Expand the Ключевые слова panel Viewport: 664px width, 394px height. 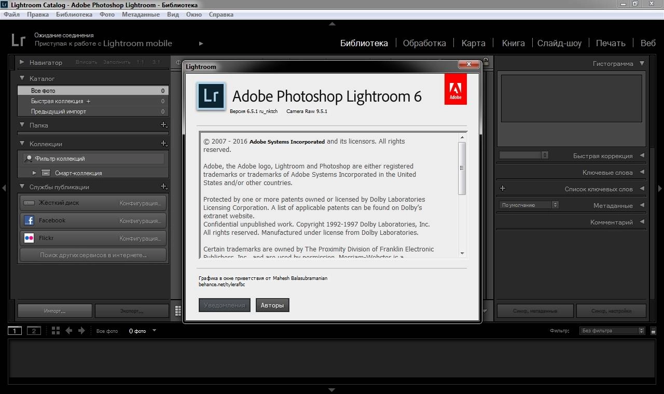[642, 172]
